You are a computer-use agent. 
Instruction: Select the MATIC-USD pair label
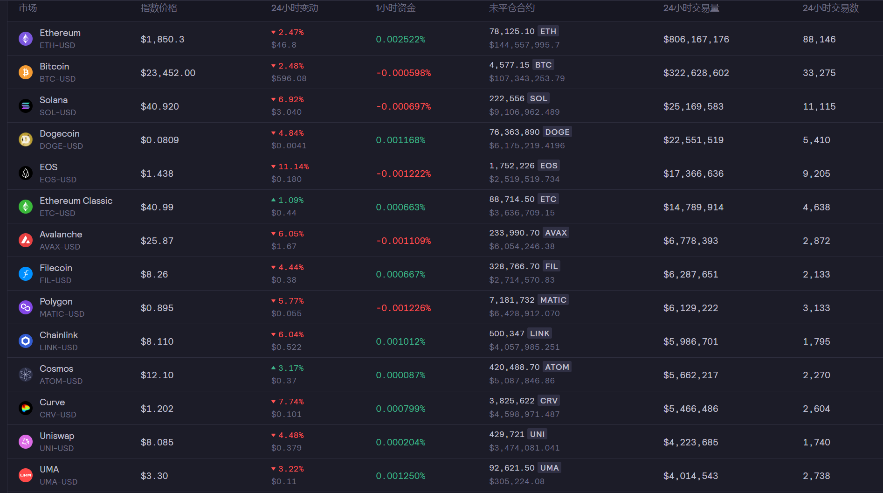click(62, 314)
